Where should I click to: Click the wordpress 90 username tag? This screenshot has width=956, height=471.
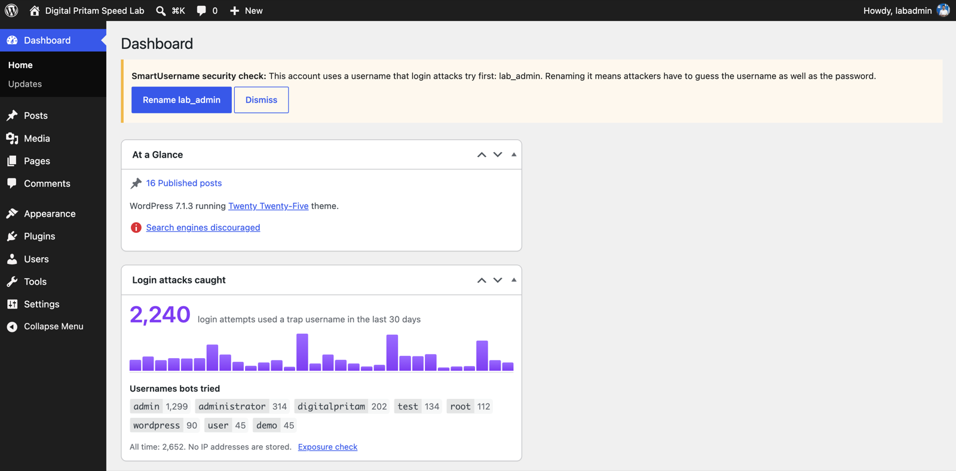point(164,426)
